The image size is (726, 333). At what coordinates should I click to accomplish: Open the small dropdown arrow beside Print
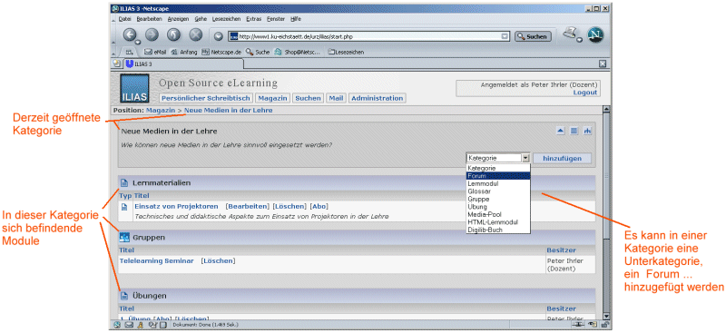580,40
